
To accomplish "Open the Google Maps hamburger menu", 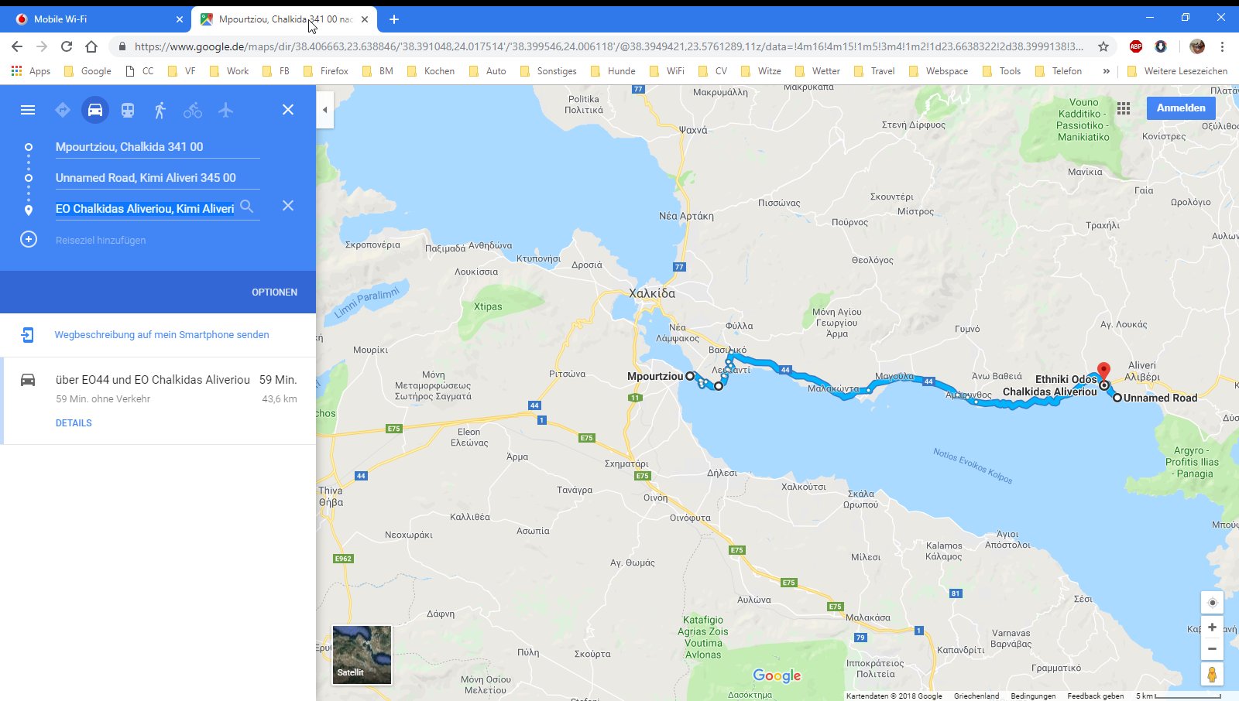I will point(28,110).
